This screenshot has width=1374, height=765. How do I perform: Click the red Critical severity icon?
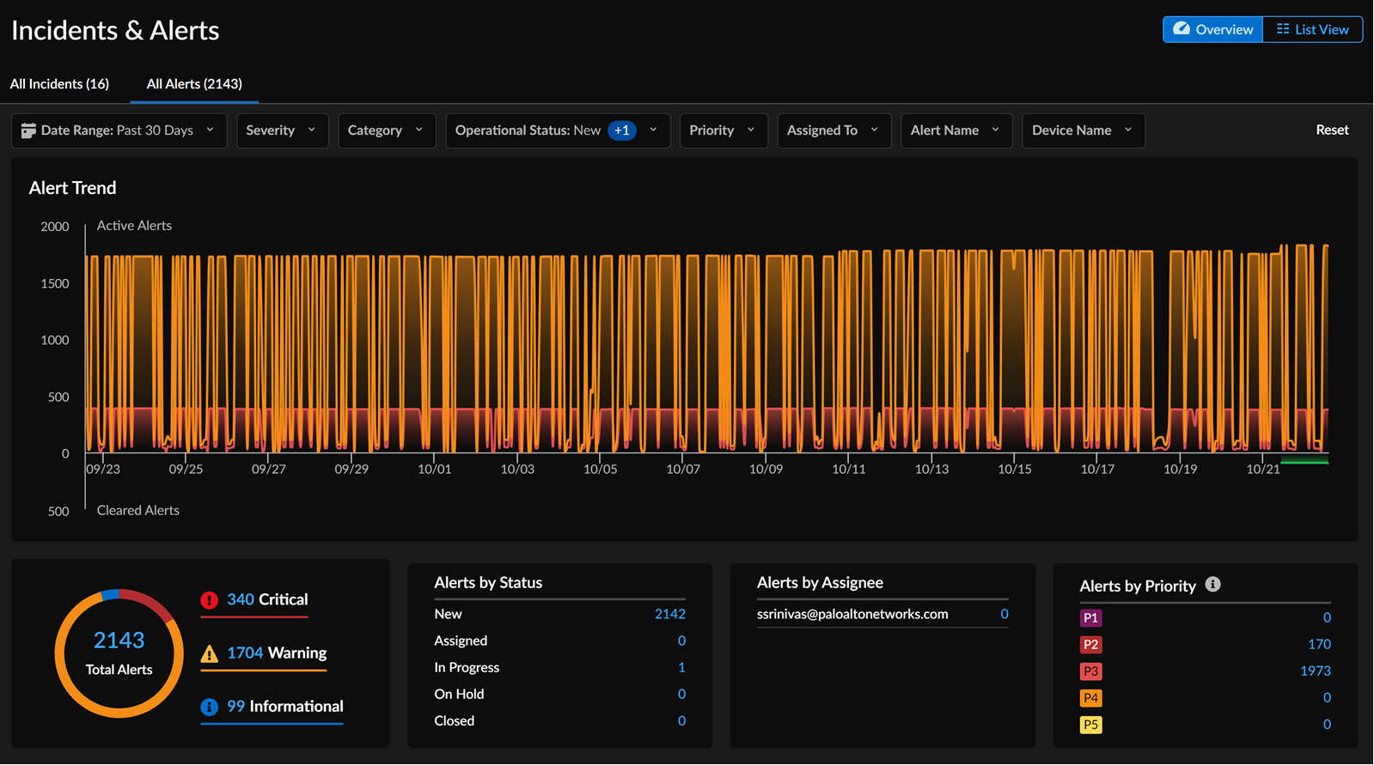(x=209, y=600)
